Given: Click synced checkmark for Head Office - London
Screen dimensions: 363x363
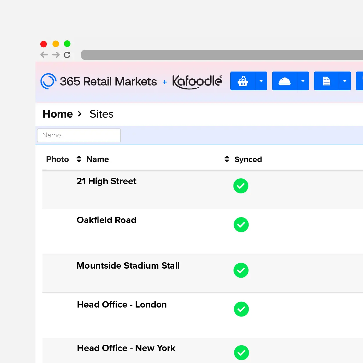Looking at the screenshot, I should 241,309.
